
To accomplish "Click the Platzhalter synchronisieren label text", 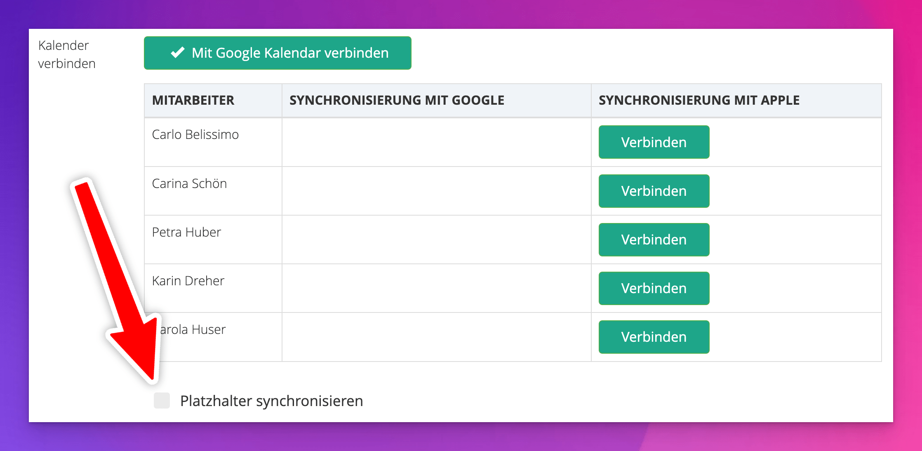I will [x=271, y=401].
